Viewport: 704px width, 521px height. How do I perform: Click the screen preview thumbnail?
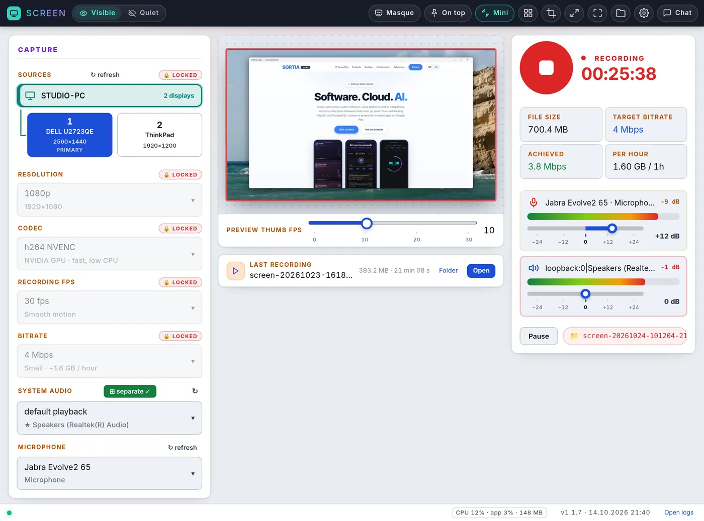pos(361,125)
